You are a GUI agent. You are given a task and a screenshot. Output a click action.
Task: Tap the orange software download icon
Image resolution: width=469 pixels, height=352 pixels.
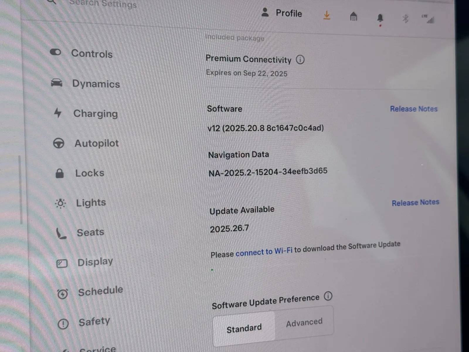pyautogui.click(x=327, y=15)
